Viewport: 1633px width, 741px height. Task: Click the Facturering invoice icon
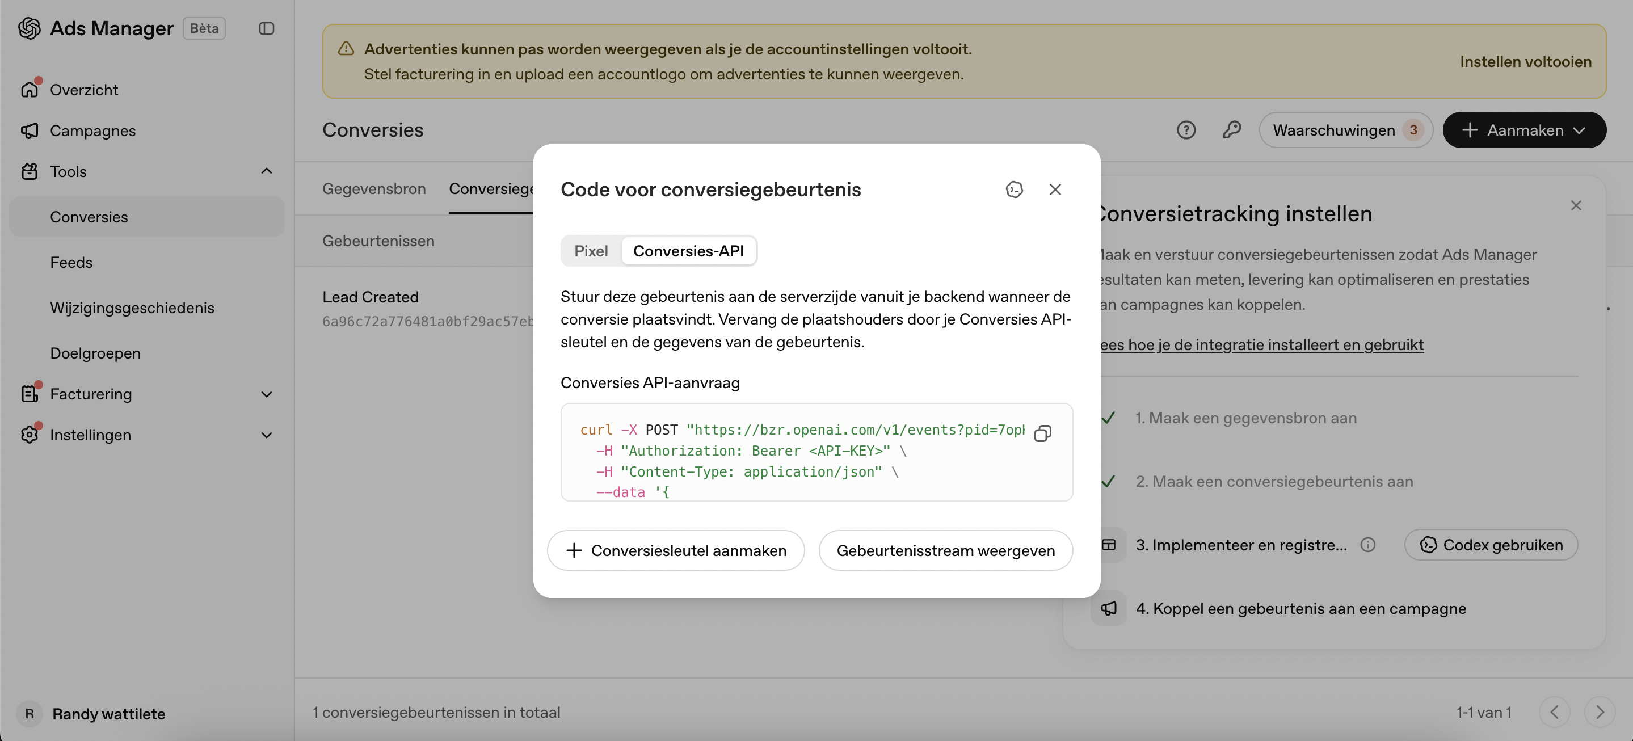point(29,394)
